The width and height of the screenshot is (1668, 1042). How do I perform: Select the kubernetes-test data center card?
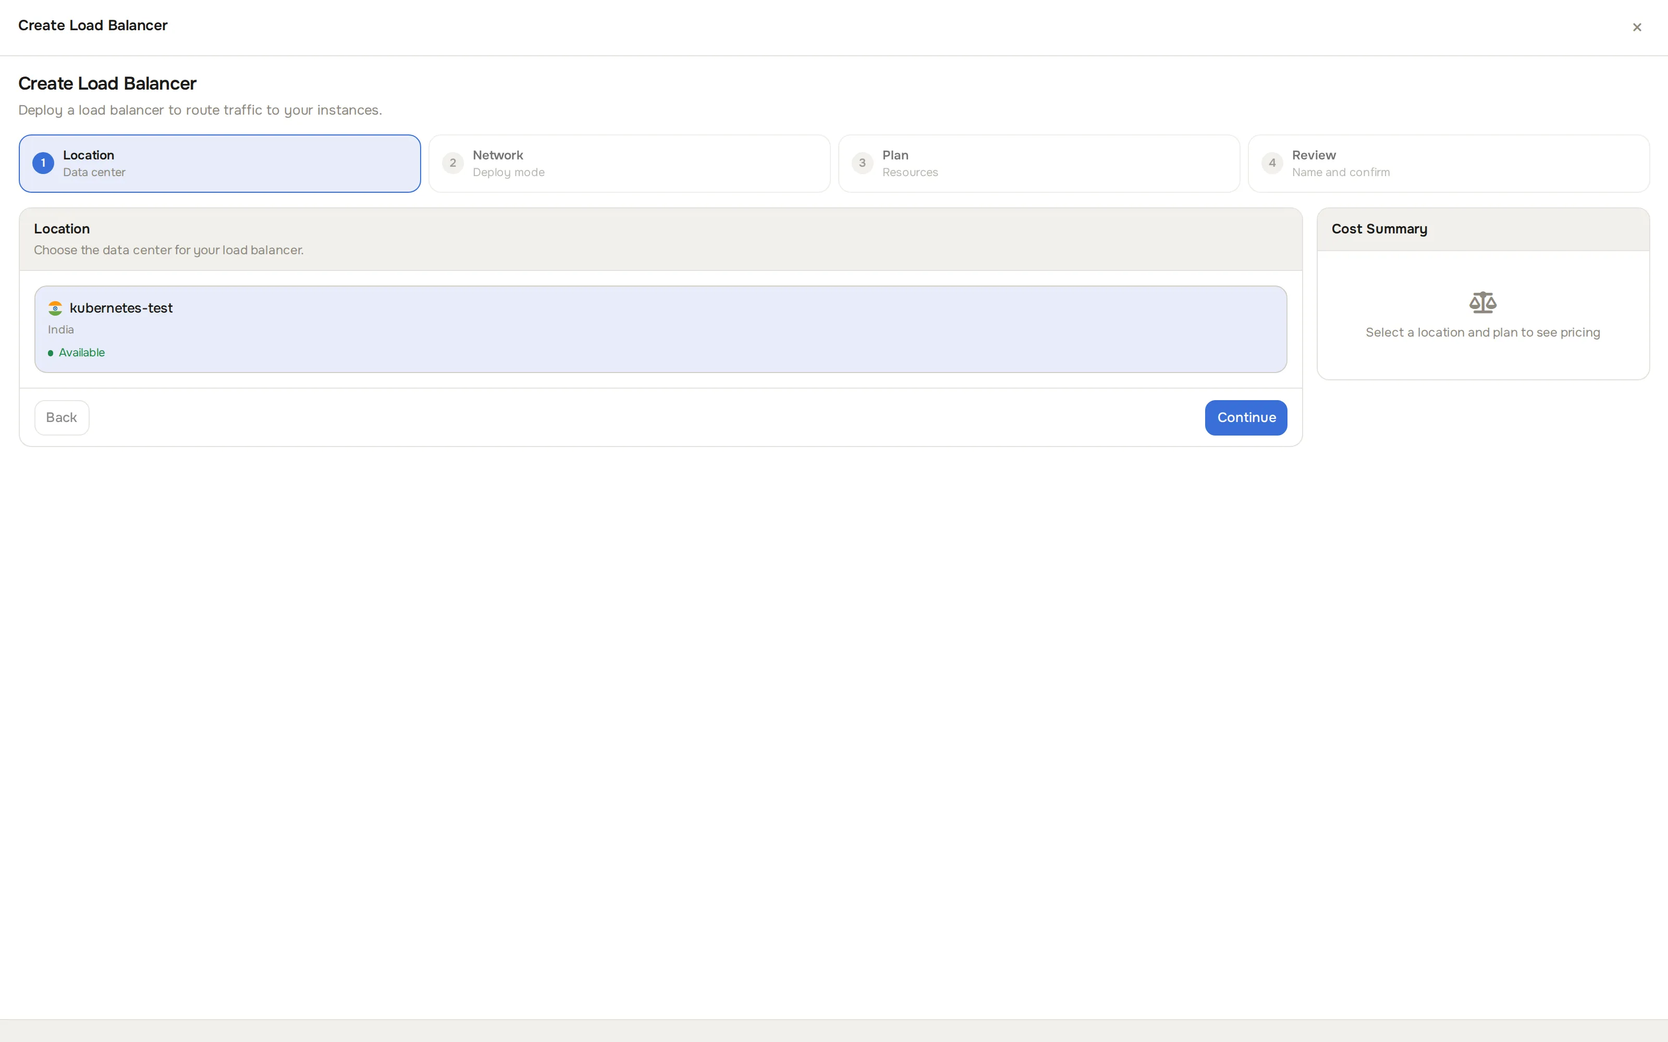660,329
